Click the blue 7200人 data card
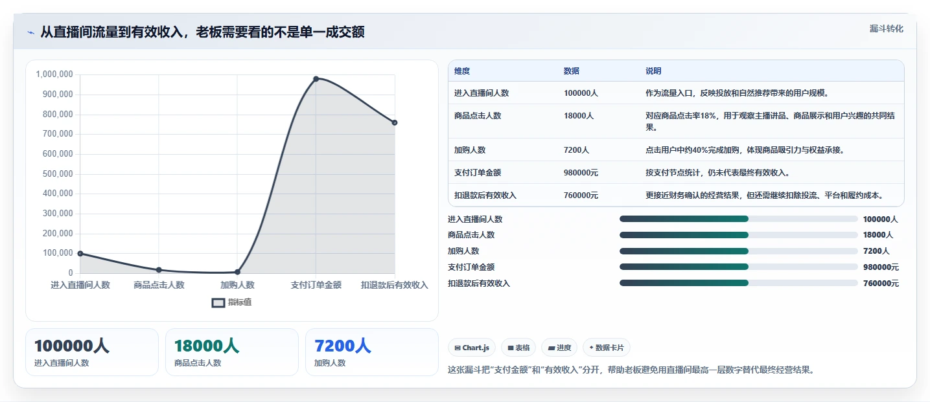 click(x=372, y=352)
